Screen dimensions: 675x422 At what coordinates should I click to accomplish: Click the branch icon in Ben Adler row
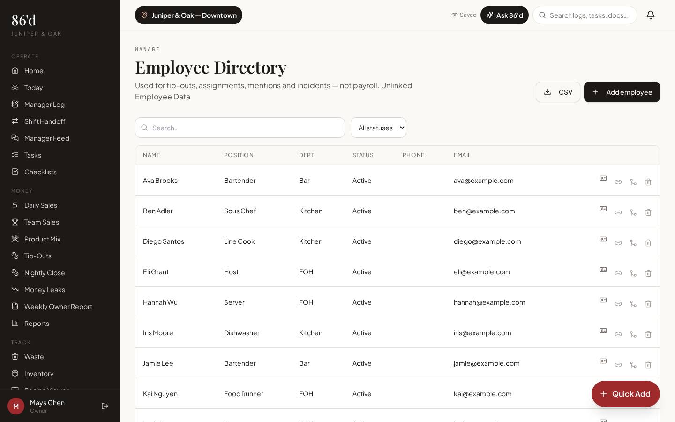tap(633, 212)
